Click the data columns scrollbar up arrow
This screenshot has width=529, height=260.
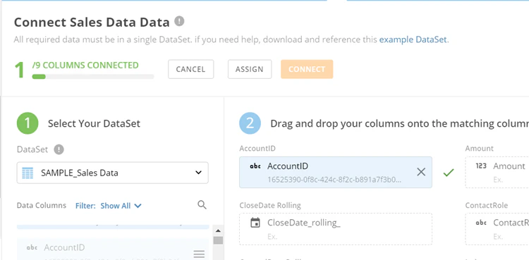coord(218,231)
